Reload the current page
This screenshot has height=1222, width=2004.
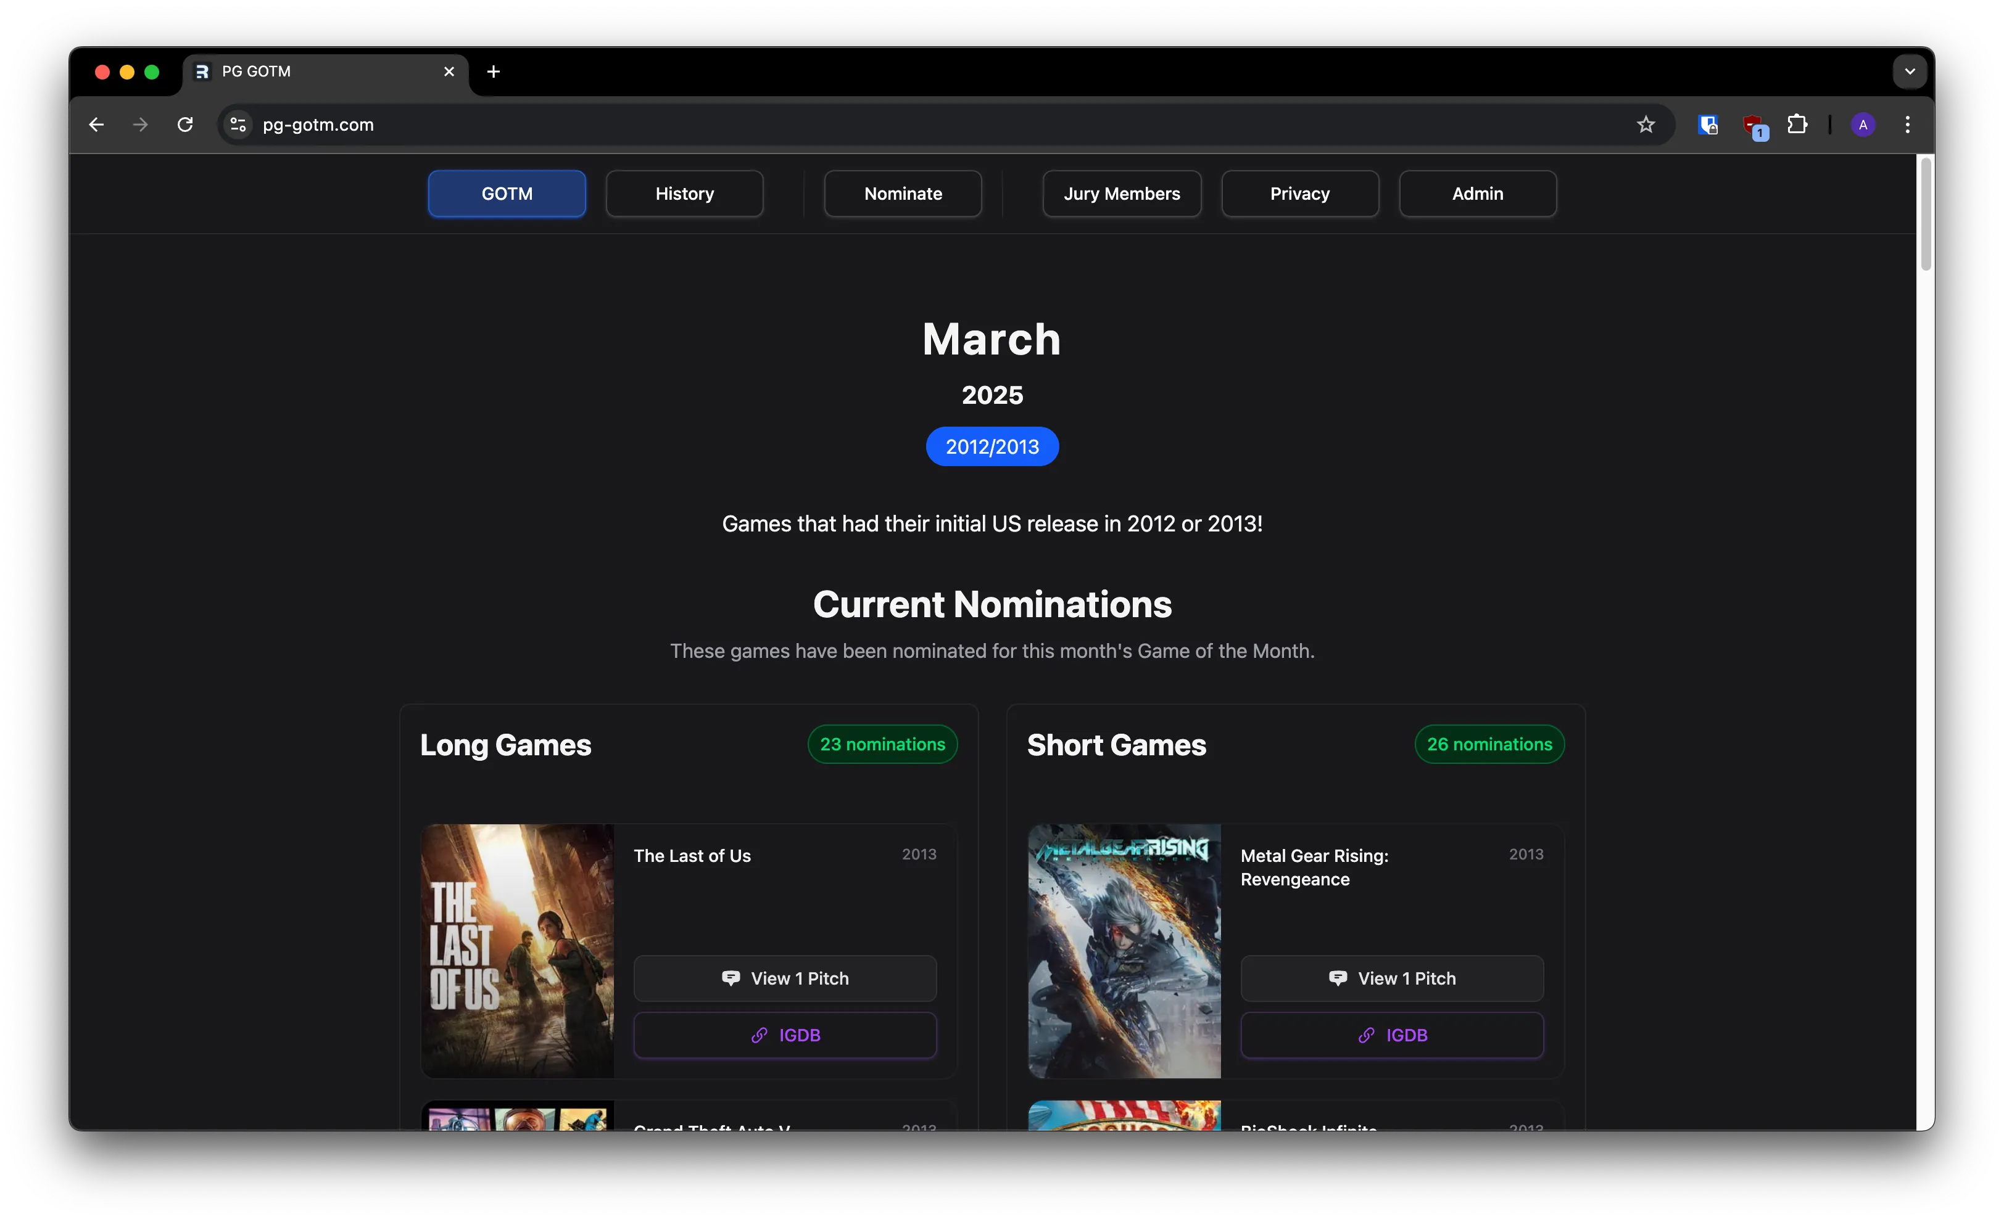(186, 125)
